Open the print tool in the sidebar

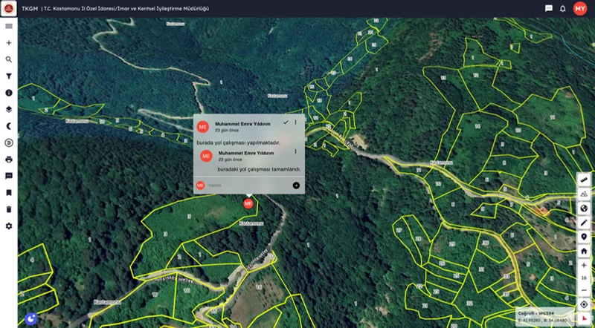coord(9,160)
